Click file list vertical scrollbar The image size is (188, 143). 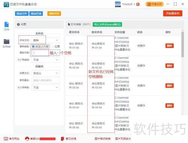click(x=183, y=44)
